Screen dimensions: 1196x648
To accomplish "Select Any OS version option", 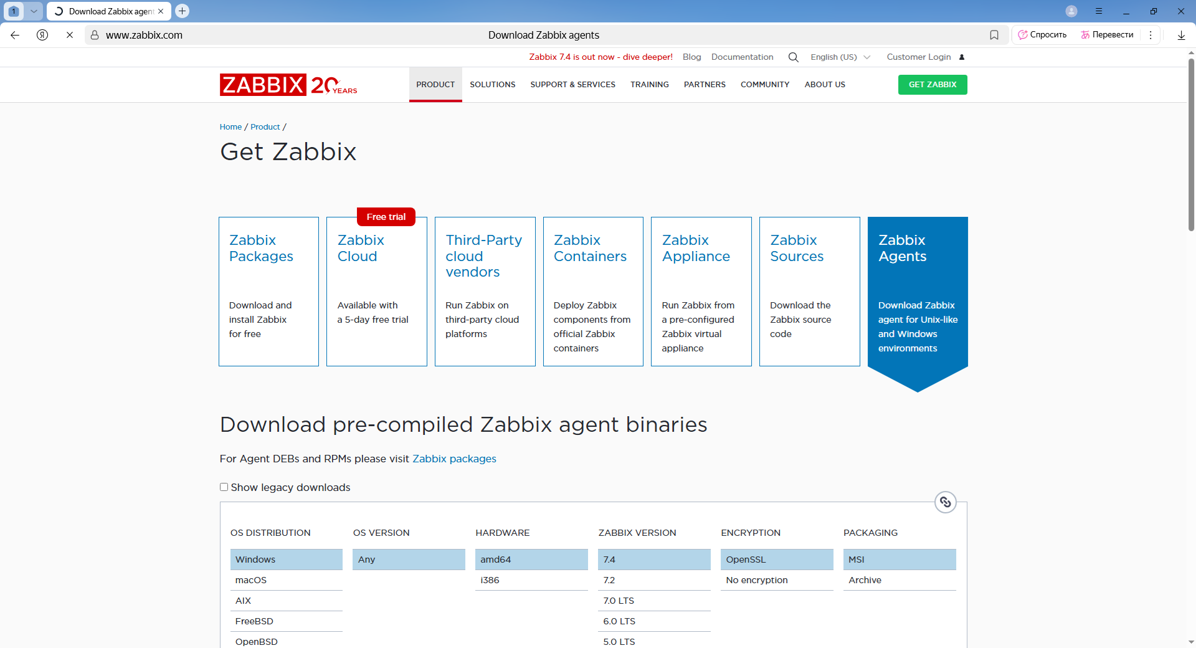I will tap(409, 560).
